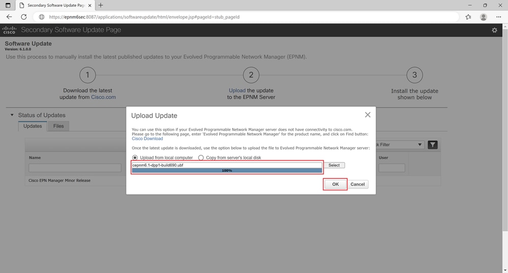
Task: Minimize the browser window
Action: tap(470, 5)
